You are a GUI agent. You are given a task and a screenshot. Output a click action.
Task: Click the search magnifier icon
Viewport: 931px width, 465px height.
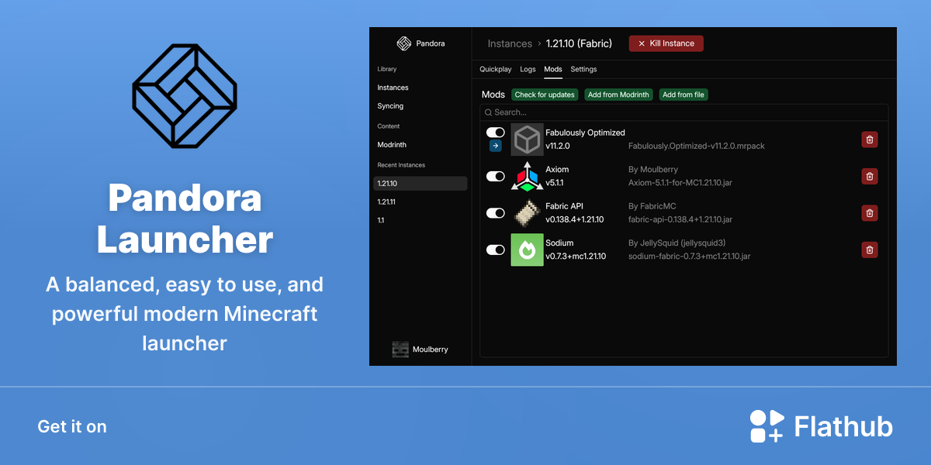click(x=488, y=112)
